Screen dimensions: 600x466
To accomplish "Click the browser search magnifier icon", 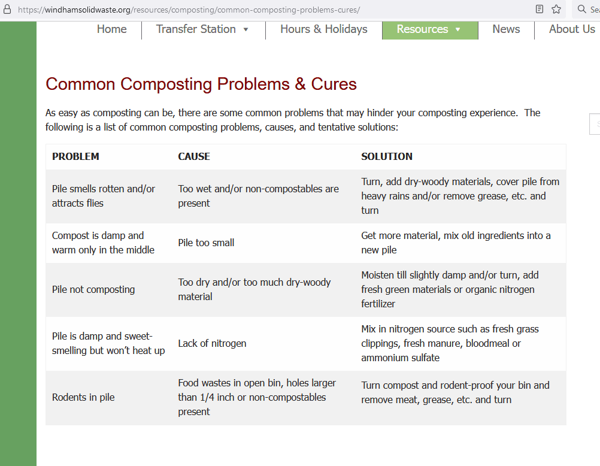I will tap(581, 10).
